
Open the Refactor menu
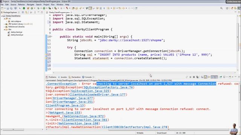coord(21,4)
